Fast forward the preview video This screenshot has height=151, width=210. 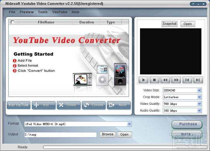coord(176,80)
